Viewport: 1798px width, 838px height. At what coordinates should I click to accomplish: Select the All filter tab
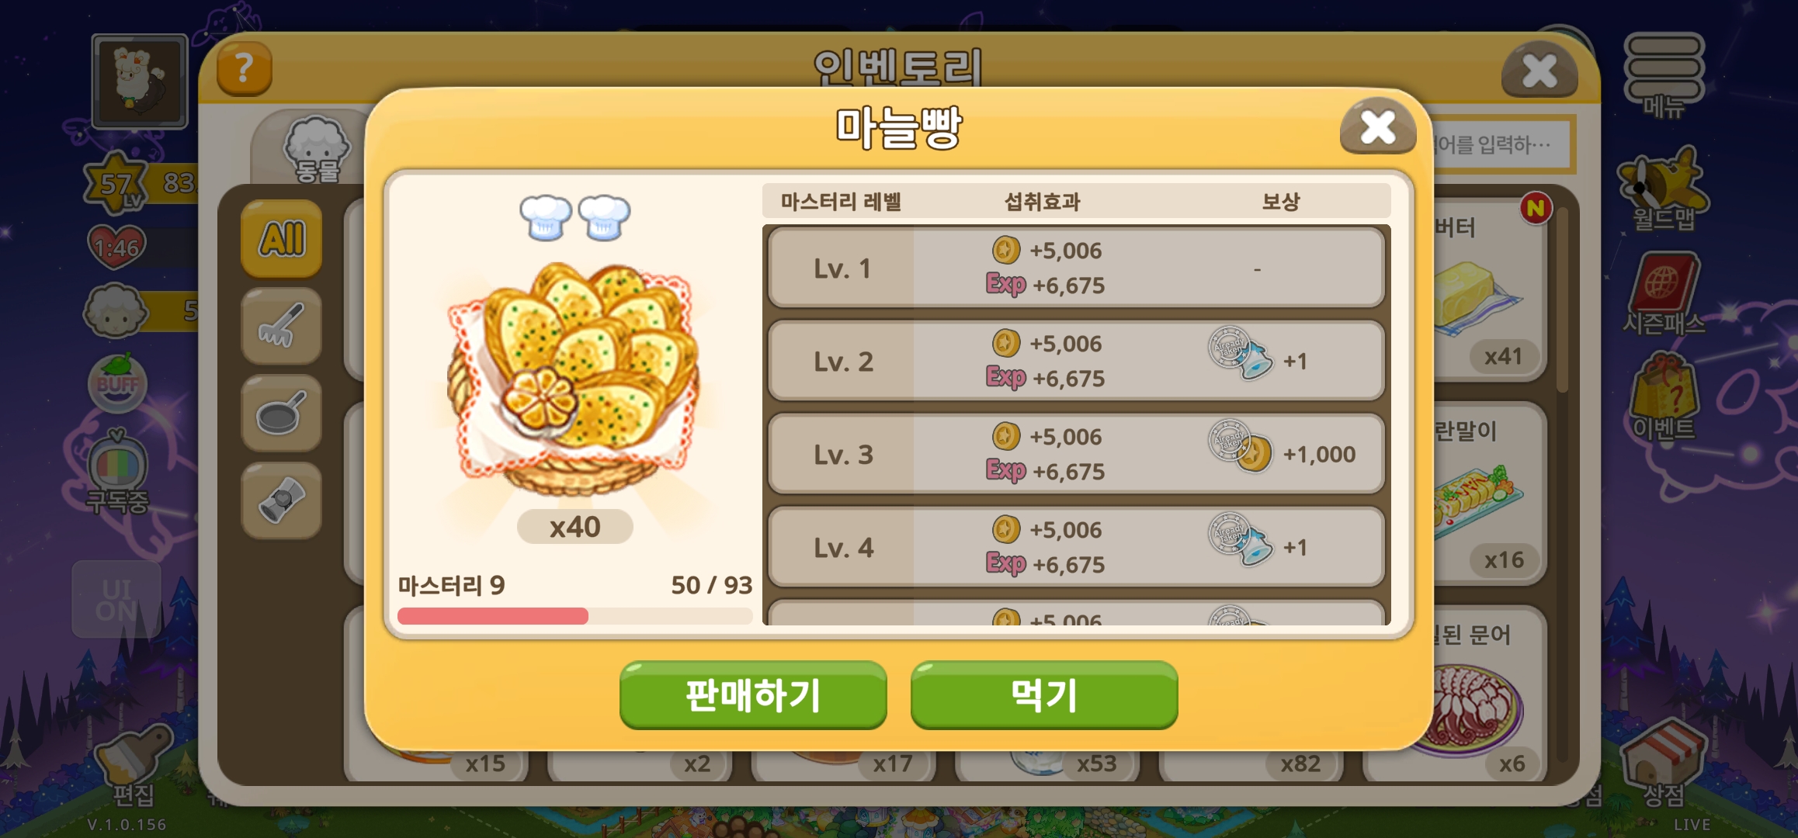(281, 238)
